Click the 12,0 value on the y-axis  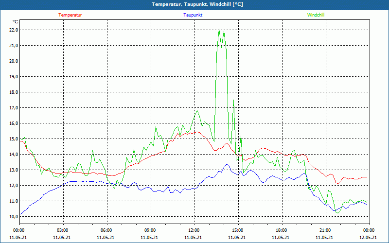pos(14,186)
